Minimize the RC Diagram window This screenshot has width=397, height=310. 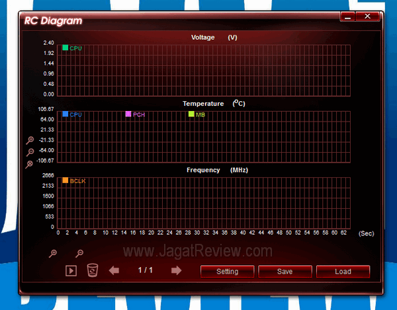pos(349,16)
